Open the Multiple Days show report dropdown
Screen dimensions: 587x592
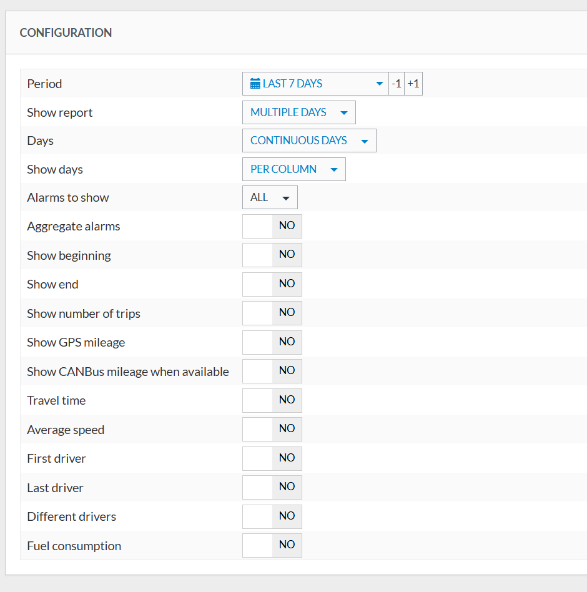click(299, 112)
